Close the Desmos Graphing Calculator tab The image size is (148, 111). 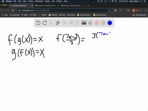click(x=58, y=6)
